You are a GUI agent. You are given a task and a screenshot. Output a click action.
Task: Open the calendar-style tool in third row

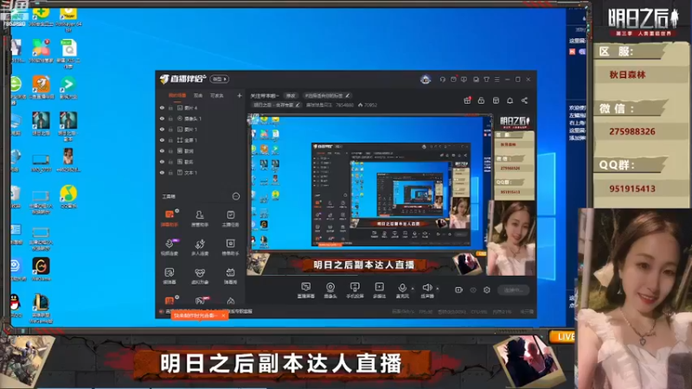point(230,276)
